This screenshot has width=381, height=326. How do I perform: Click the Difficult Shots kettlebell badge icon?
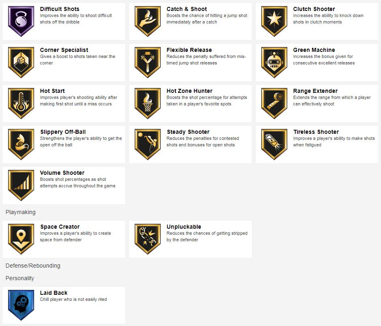[x=21, y=21]
